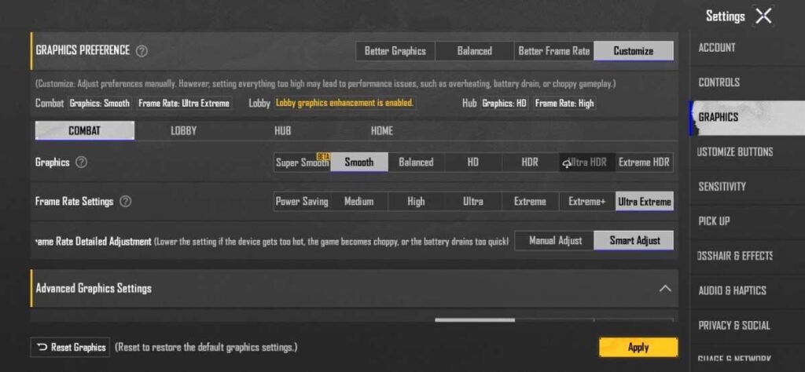The width and height of the screenshot is (805, 372).
Task: Open the PRIVACY & SOCIAL category
Action: (748, 326)
